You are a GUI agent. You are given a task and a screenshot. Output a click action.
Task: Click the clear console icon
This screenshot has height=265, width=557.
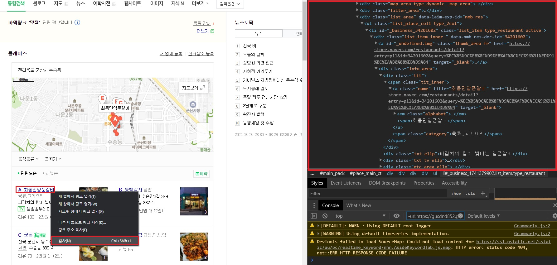pyautogui.click(x=325, y=216)
